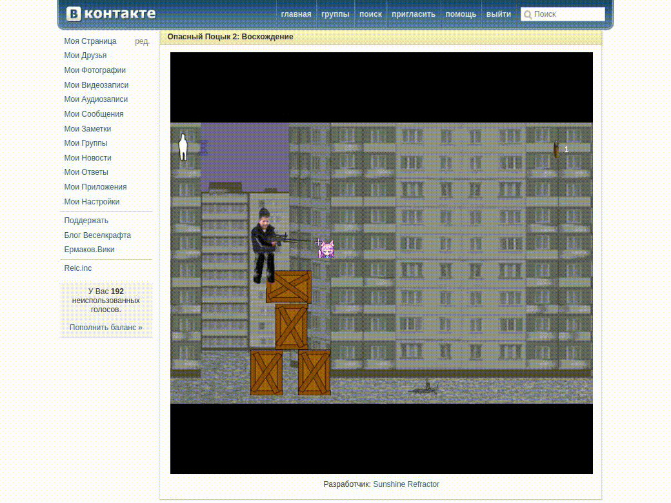671x503 pixels.
Task: Open Мои Видеозаписи
Action: tap(96, 85)
